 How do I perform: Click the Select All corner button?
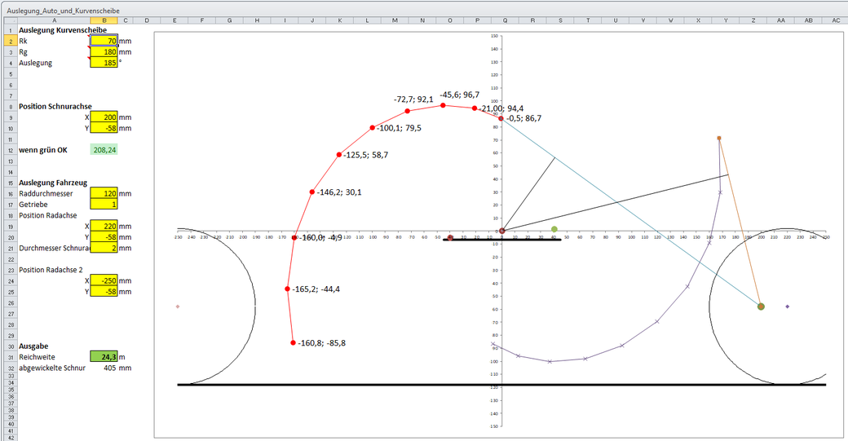coord(11,20)
